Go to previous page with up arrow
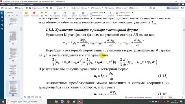This screenshot has height=104, width=185. point(64,8)
